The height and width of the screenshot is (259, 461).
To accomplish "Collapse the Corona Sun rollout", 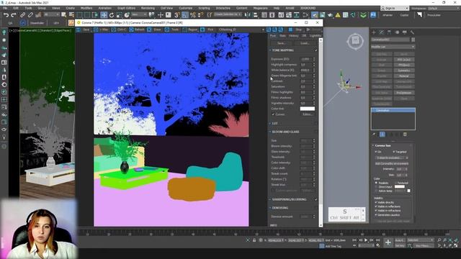I will [x=373, y=145].
